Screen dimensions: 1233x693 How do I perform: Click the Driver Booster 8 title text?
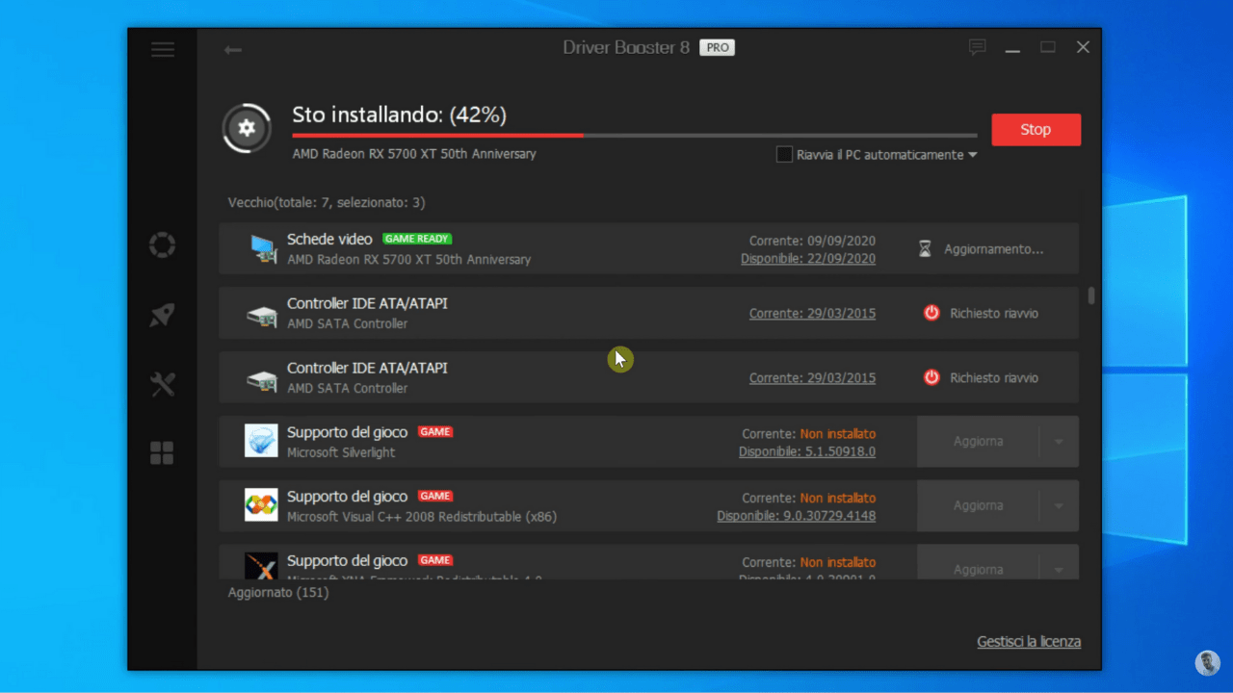tap(626, 47)
